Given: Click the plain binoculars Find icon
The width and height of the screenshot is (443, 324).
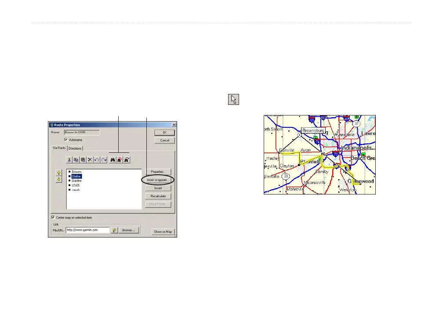Looking at the screenshot, I should 113,160.
